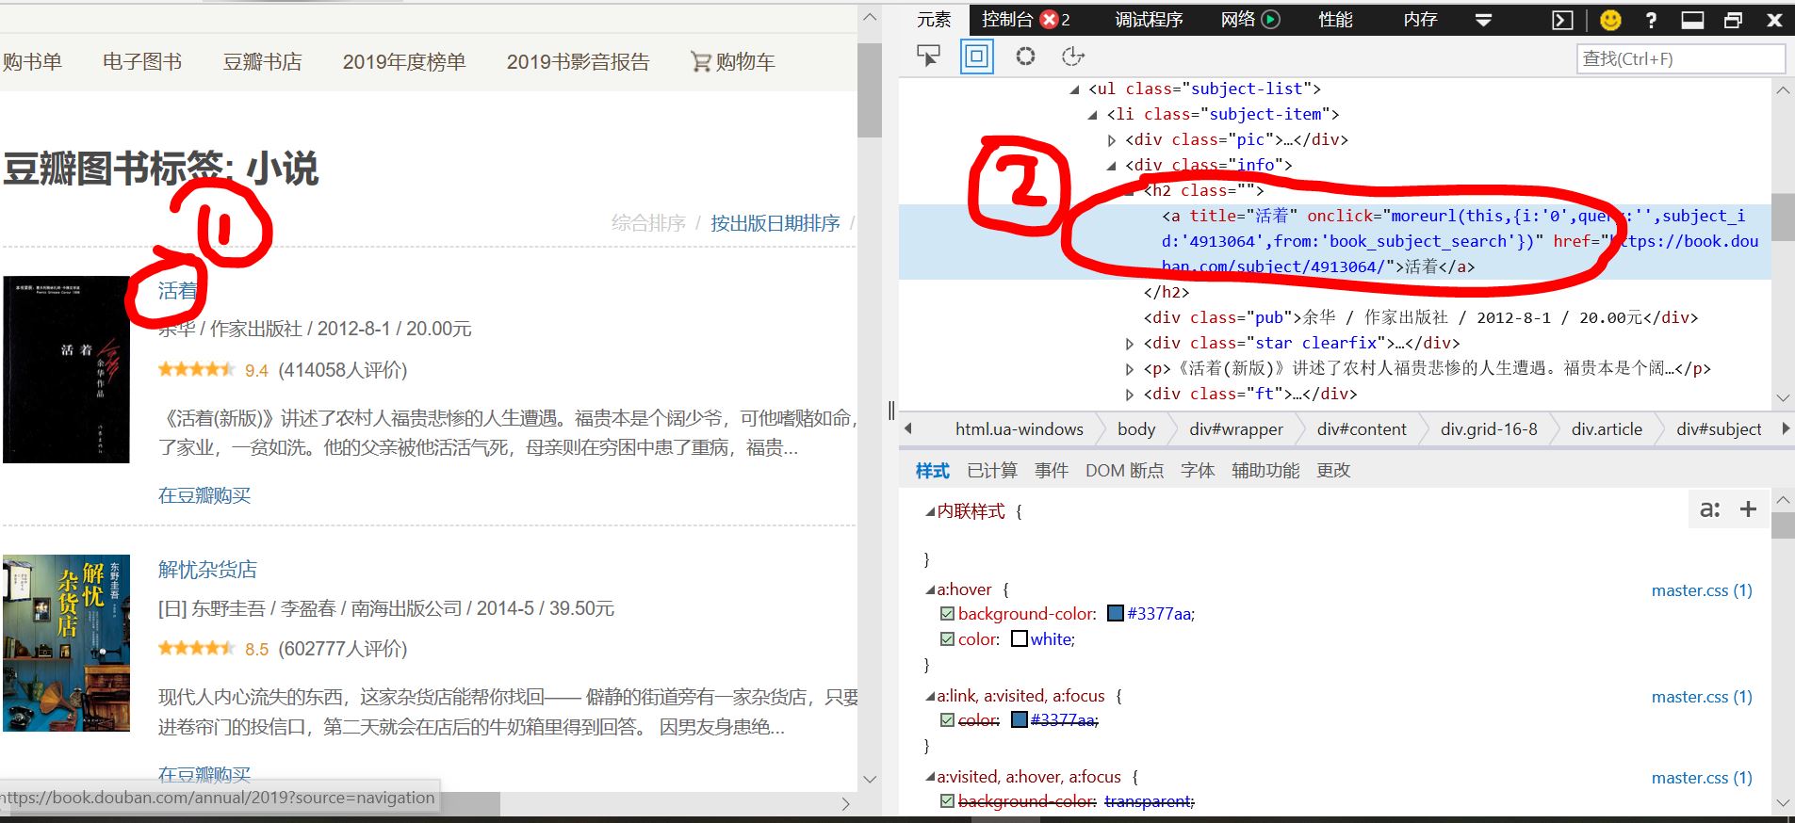Select div#wrapper in the breadcrumb
Image resolution: width=1795 pixels, height=823 pixels.
pyautogui.click(x=1235, y=429)
